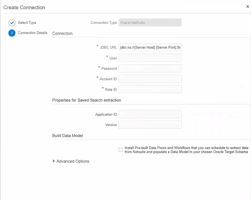Click the Properties for Saved Search extraction heading
The height and width of the screenshot is (200, 251).
point(87,100)
